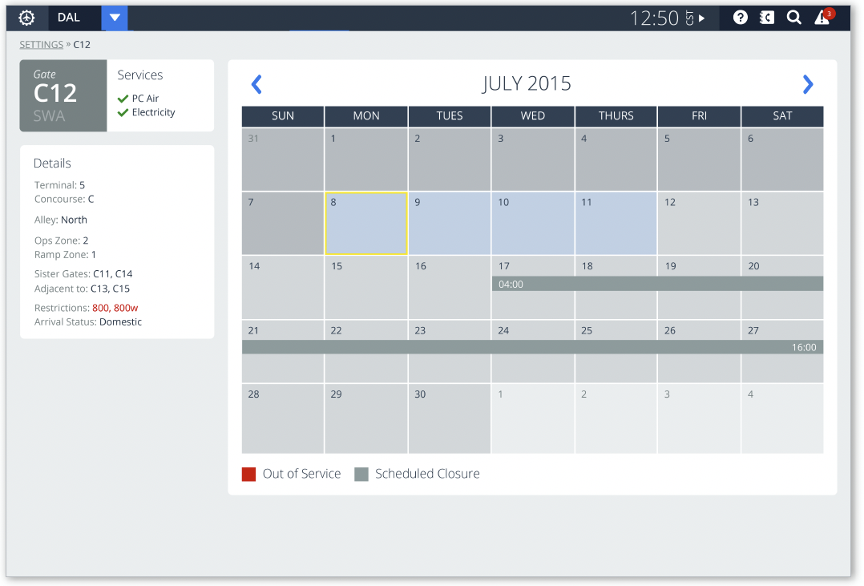
Task: Click the help question mark icon
Action: 741,18
